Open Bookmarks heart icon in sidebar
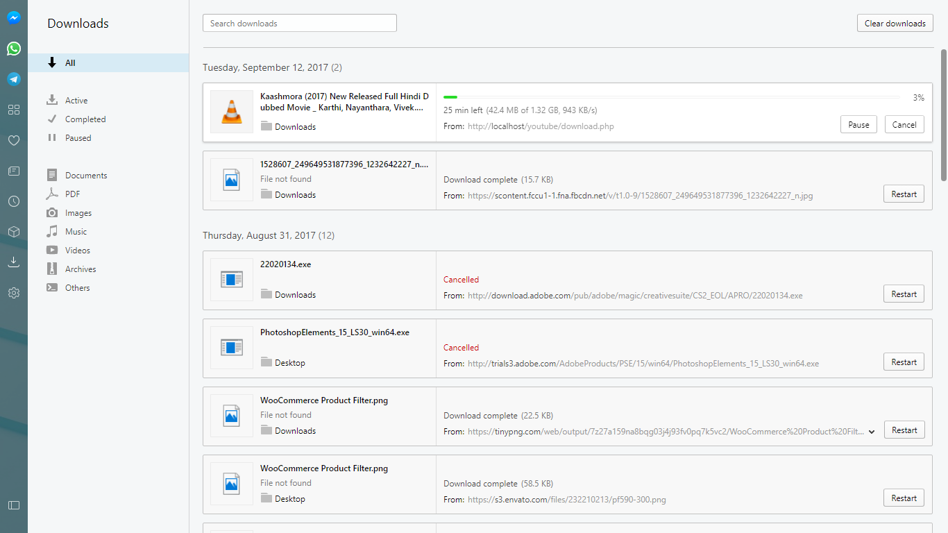 pos(14,140)
